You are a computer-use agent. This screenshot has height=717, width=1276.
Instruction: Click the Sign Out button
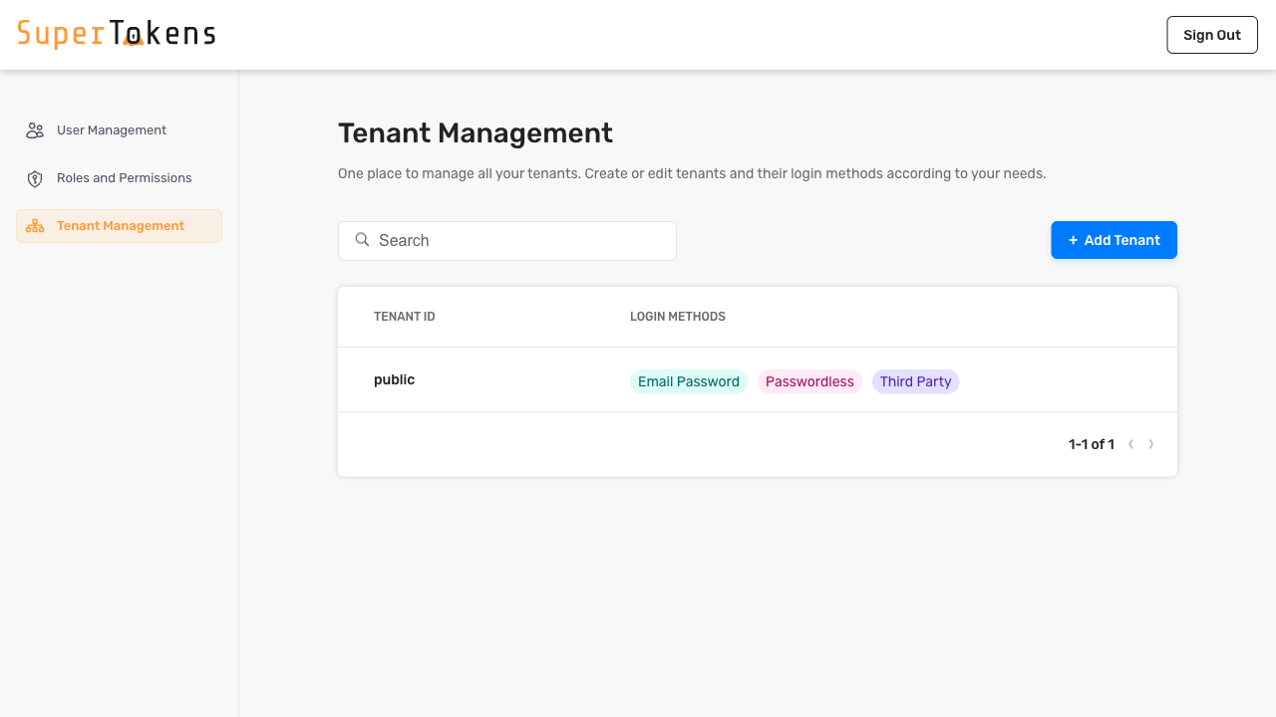pyautogui.click(x=1211, y=34)
